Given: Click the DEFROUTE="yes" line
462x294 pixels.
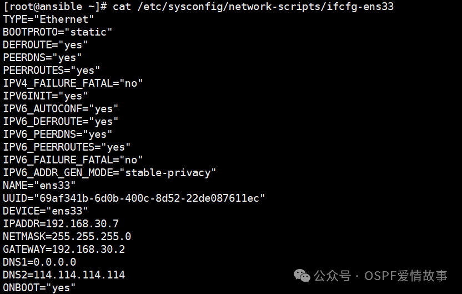Looking at the screenshot, I should 46,45.
